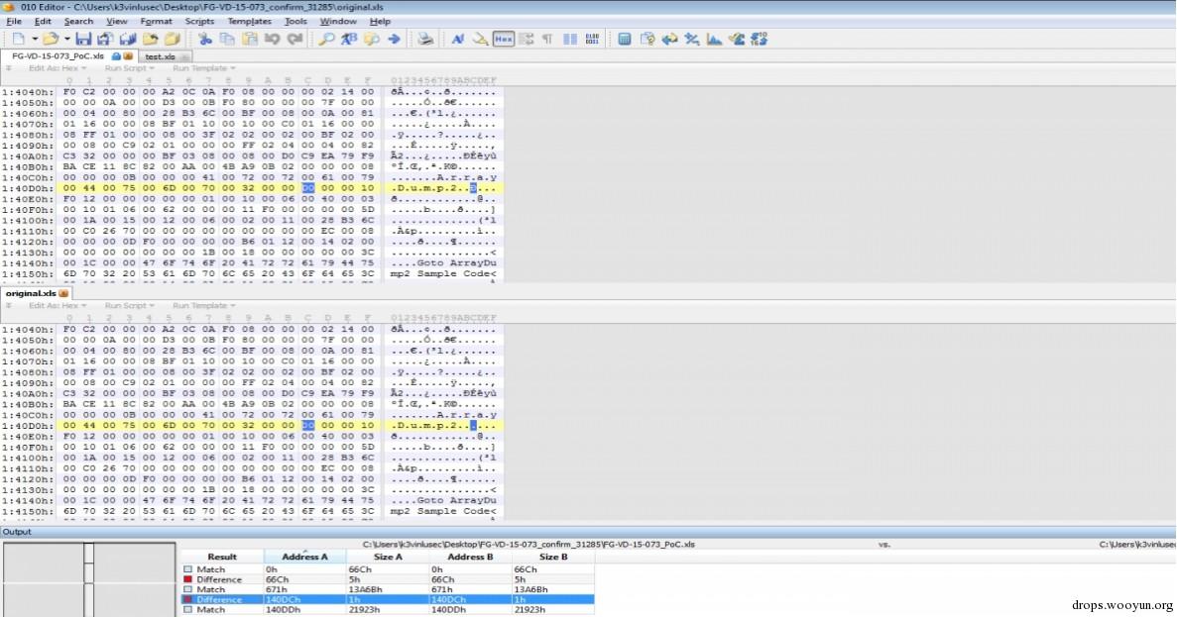Click the highlighted byte at row 1:40D0h top pane
1177x617 pixels.
[308, 188]
